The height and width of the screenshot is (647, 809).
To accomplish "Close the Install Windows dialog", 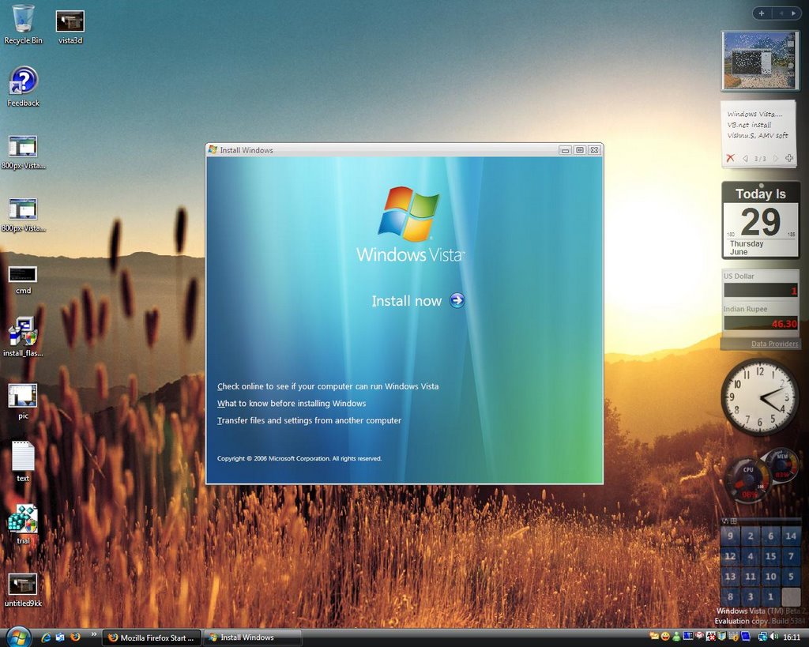I will [x=594, y=150].
